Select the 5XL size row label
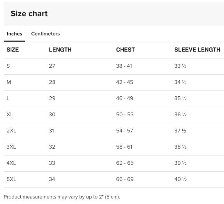 [x=11, y=179]
